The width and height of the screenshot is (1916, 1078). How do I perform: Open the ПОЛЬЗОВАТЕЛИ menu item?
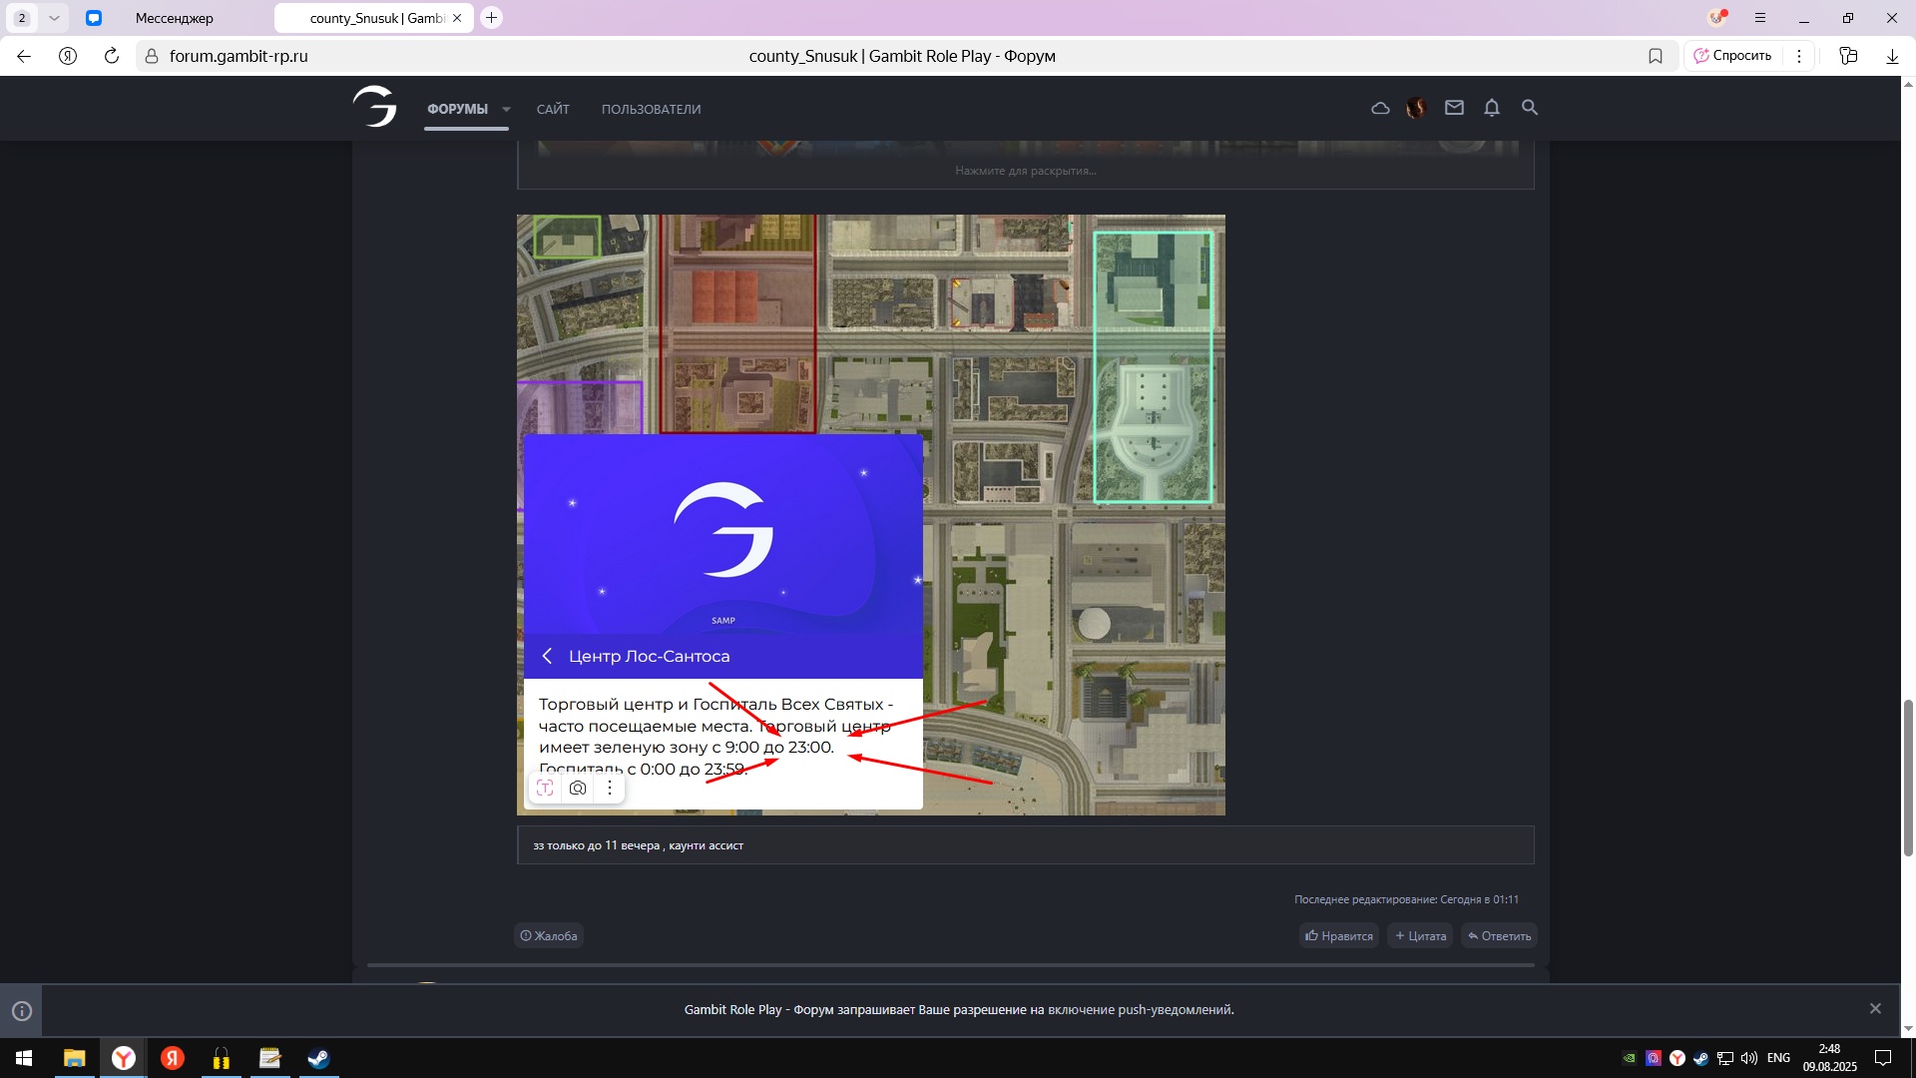pyautogui.click(x=651, y=110)
